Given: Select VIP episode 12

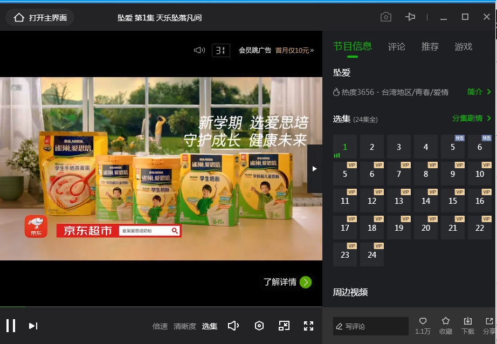Looking at the screenshot, I should point(372,201).
